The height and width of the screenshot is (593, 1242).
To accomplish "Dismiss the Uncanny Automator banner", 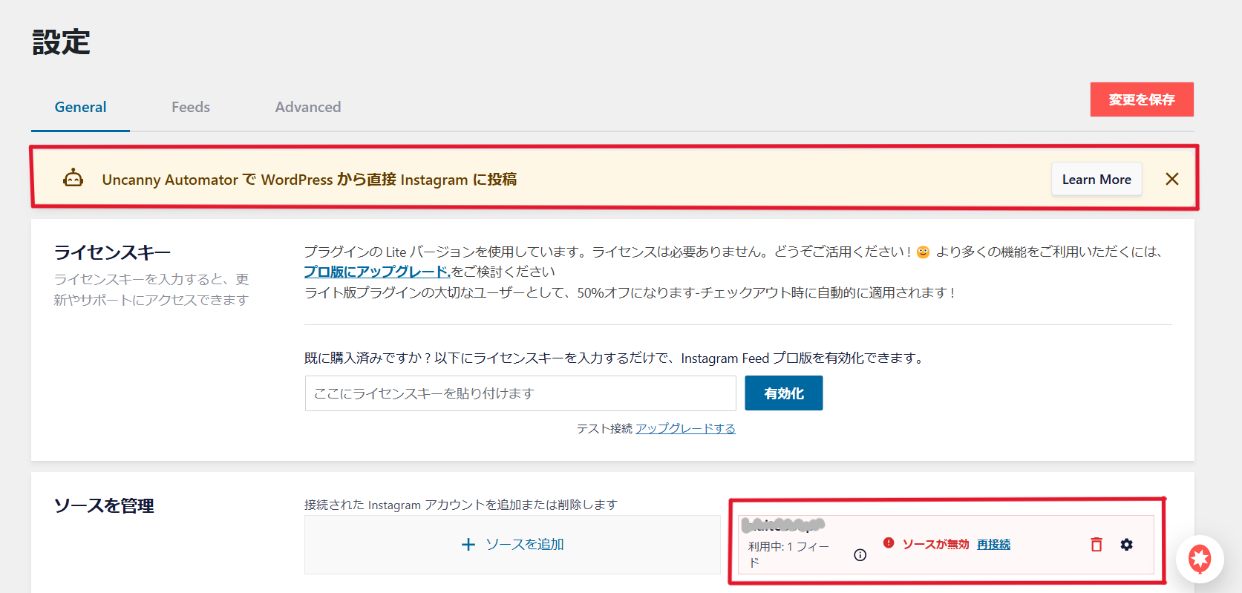I will click(x=1171, y=179).
